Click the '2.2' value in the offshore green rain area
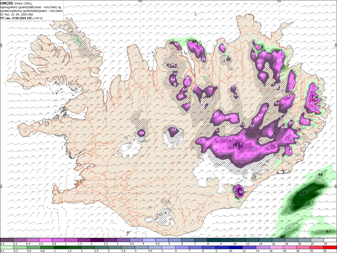 click(x=303, y=193)
